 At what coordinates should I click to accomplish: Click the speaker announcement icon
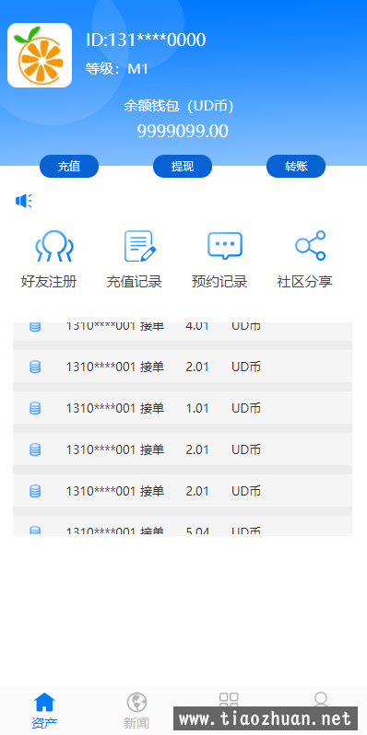click(23, 201)
